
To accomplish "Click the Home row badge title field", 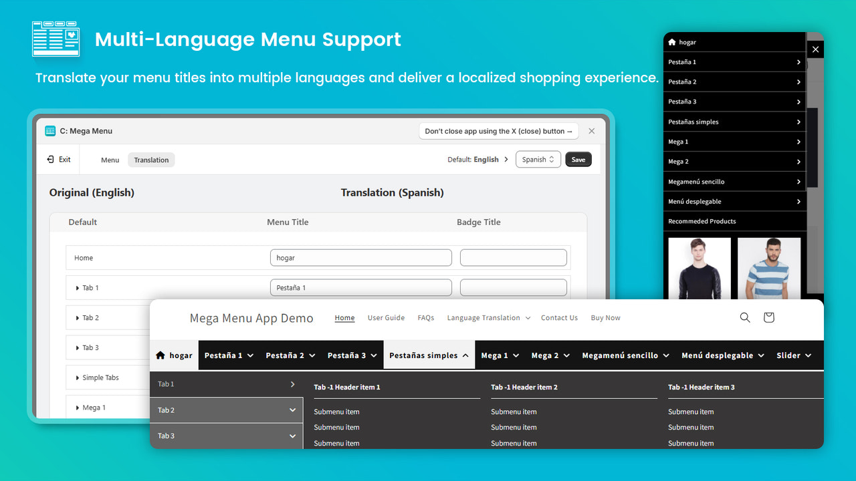I will (514, 258).
